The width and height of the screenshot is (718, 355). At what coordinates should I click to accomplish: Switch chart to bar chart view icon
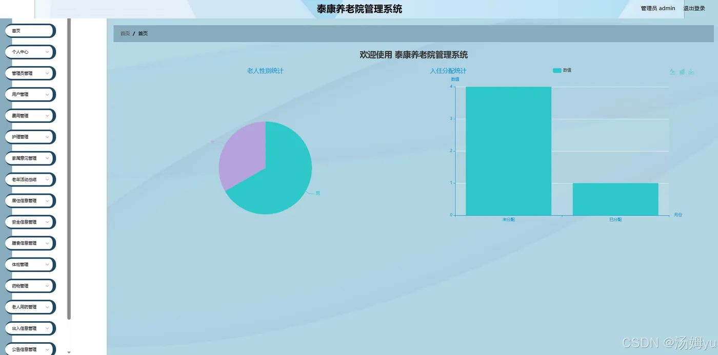(682, 72)
